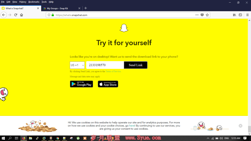Open a new browser tab
251x141 pixels.
click(x=86, y=8)
